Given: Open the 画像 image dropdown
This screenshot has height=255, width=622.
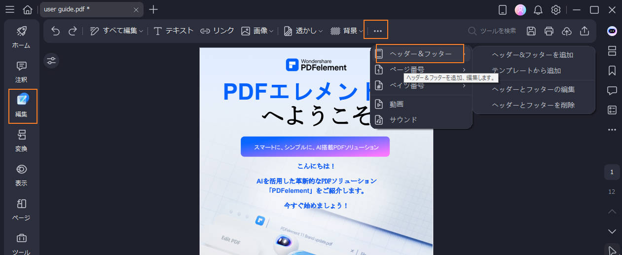Looking at the screenshot, I should 257,31.
